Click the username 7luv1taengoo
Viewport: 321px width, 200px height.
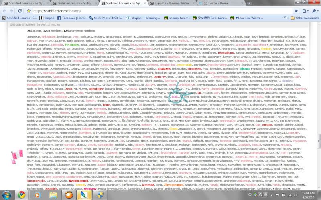tap(173, 185)
